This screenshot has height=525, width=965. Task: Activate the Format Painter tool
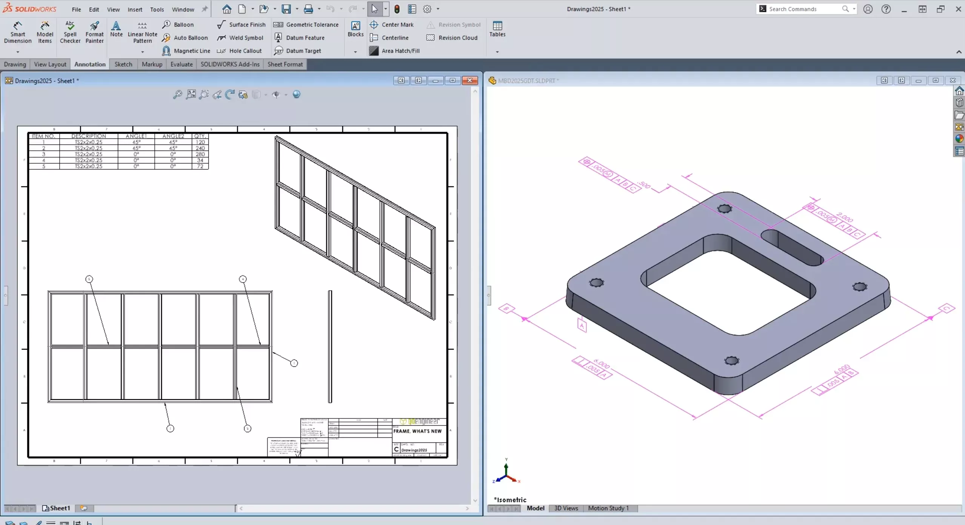point(94,32)
